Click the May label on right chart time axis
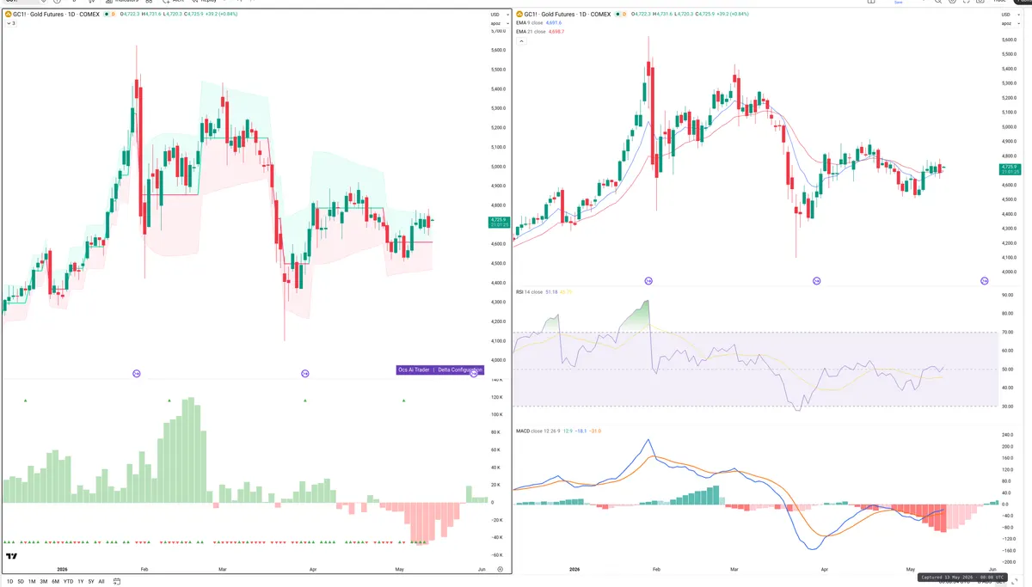The width and height of the screenshot is (1032, 587). pos(911,569)
